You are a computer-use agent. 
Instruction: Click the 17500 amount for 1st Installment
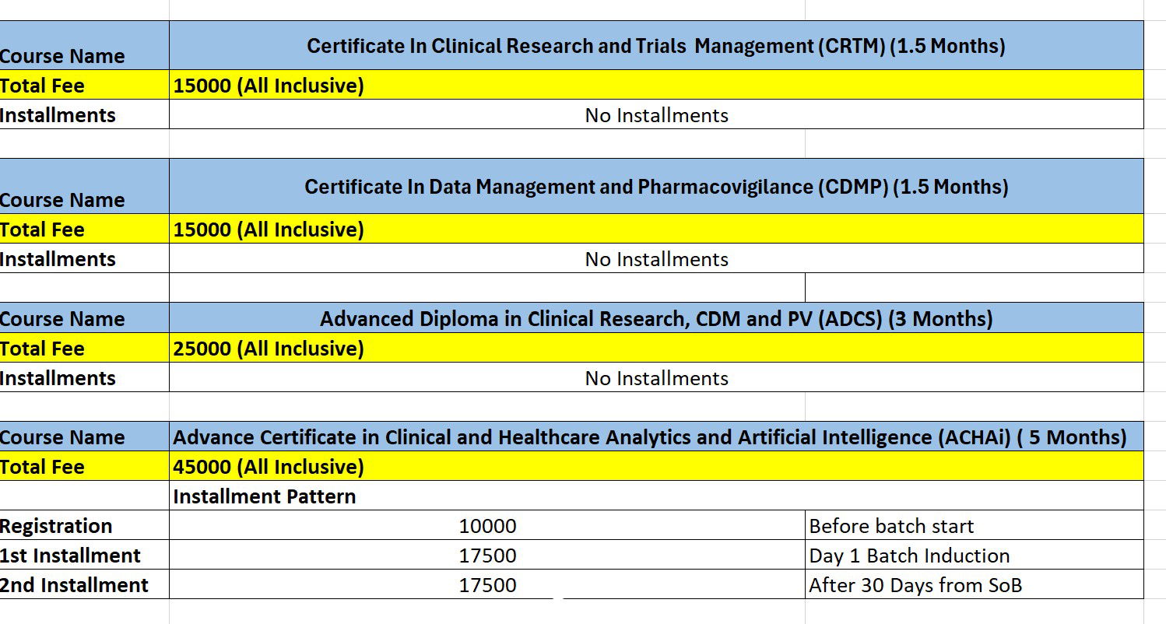pos(487,556)
